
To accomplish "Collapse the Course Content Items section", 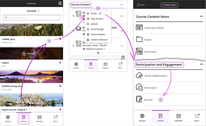I will pos(202,17).
